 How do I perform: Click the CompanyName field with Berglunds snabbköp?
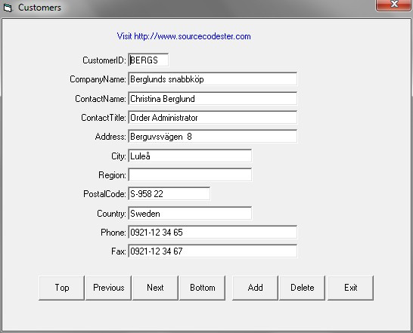click(213, 79)
